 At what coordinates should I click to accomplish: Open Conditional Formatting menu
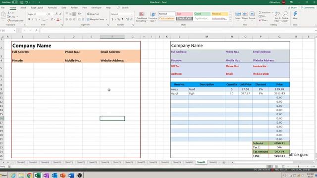click(x=142, y=16)
